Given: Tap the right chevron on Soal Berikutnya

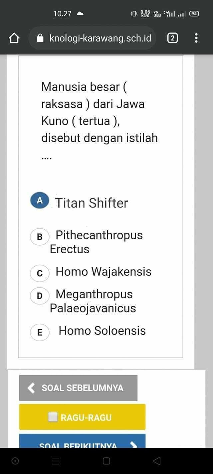Looking at the screenshot, I should [x=134, y=444].
